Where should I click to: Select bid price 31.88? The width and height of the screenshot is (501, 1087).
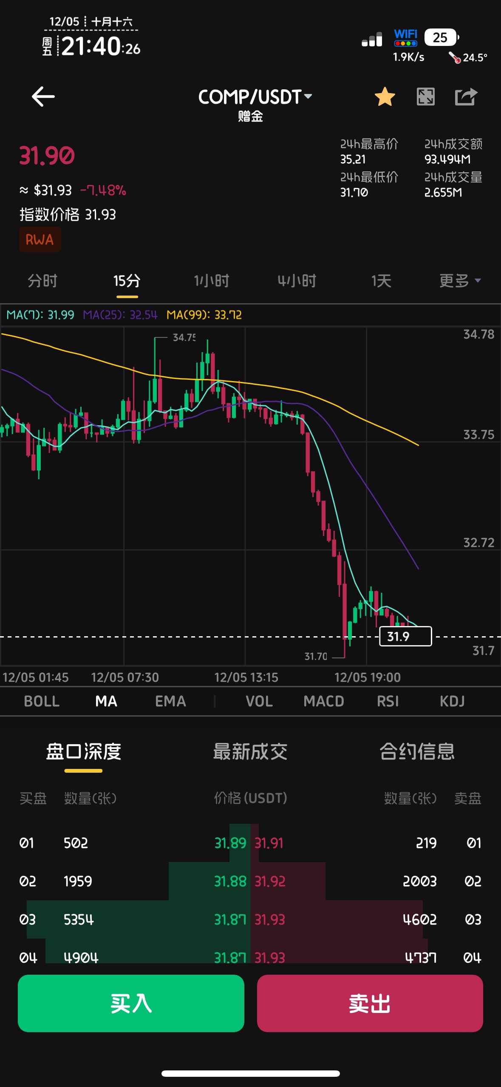click(230, 881)
